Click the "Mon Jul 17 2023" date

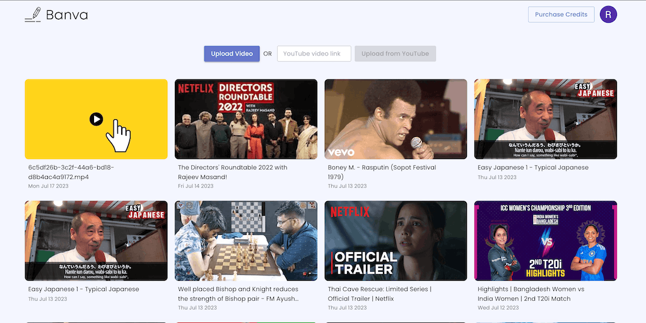(48, 186)
